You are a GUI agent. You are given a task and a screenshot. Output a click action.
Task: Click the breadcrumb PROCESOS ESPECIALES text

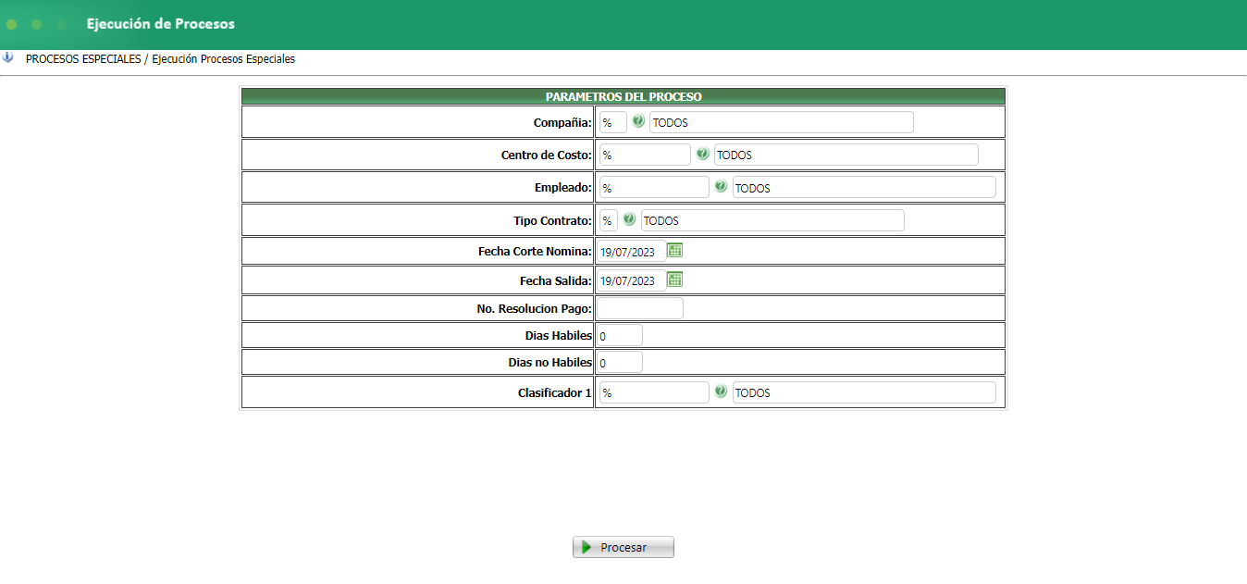coord(83,58)
